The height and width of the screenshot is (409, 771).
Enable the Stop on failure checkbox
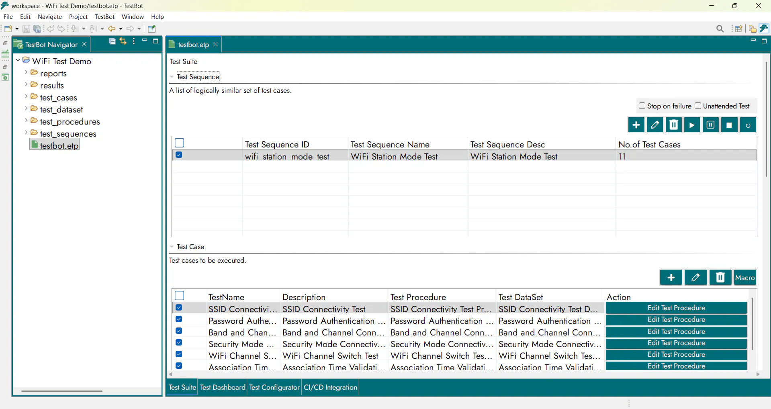(642, 106)
